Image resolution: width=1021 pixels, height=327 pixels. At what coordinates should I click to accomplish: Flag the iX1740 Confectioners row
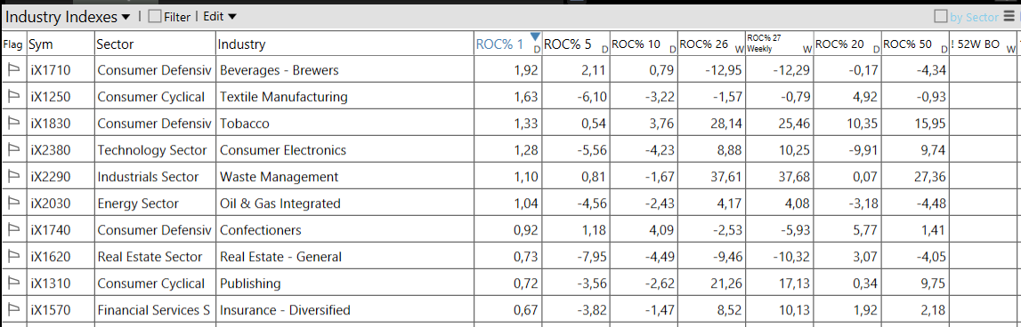coord(13,229)
